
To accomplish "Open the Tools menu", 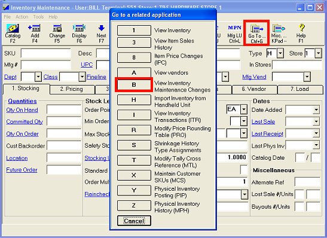I will [38, 17].
